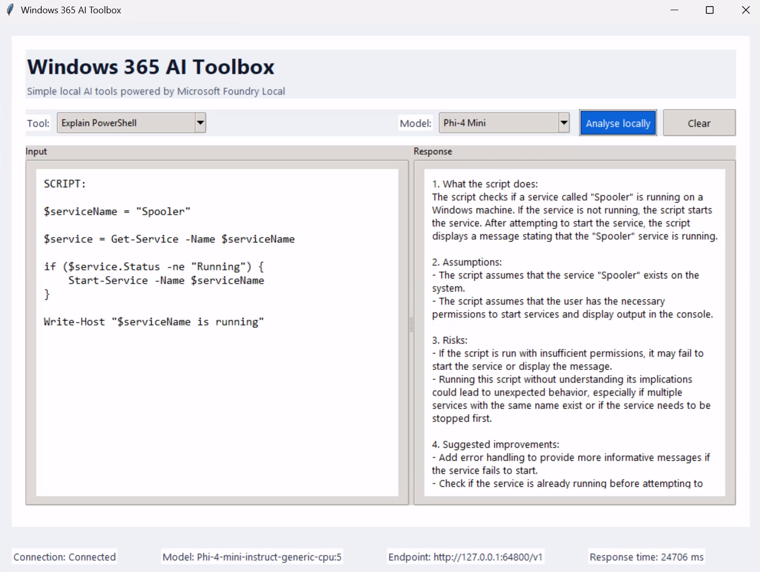760x572 pixels.
Task: Minimize the Windows 365 AI Toolbox window
Action: (x=674, y=10)
